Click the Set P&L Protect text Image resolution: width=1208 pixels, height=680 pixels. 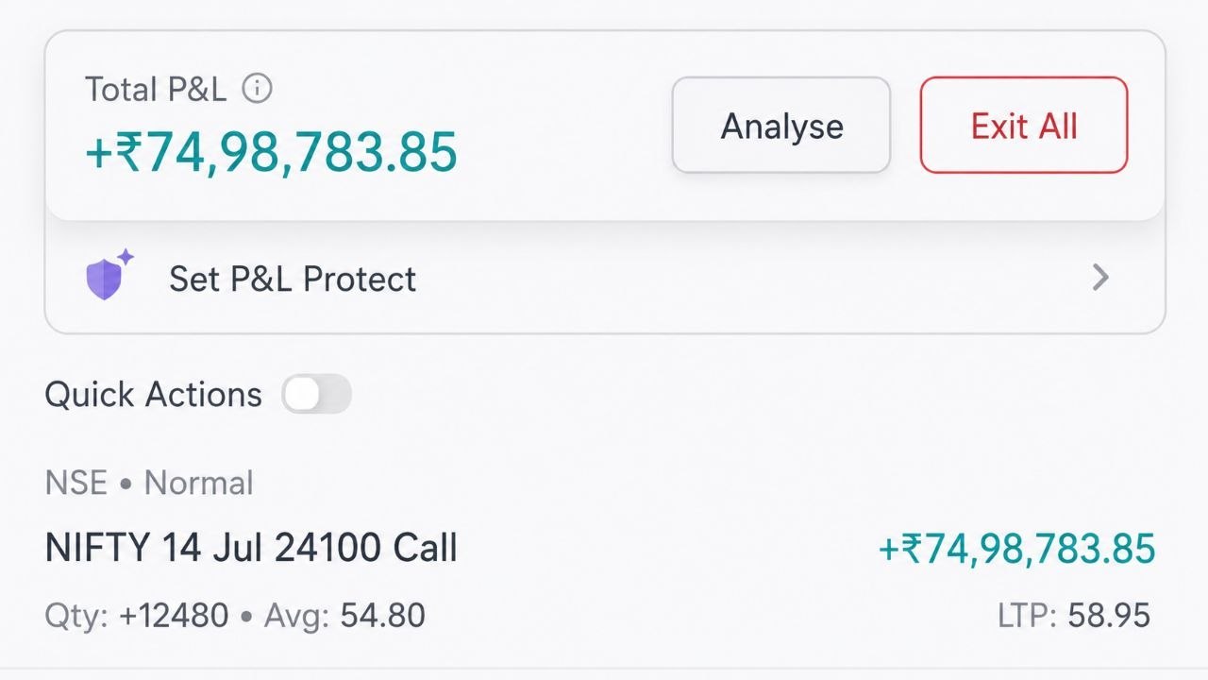(293, 280)
